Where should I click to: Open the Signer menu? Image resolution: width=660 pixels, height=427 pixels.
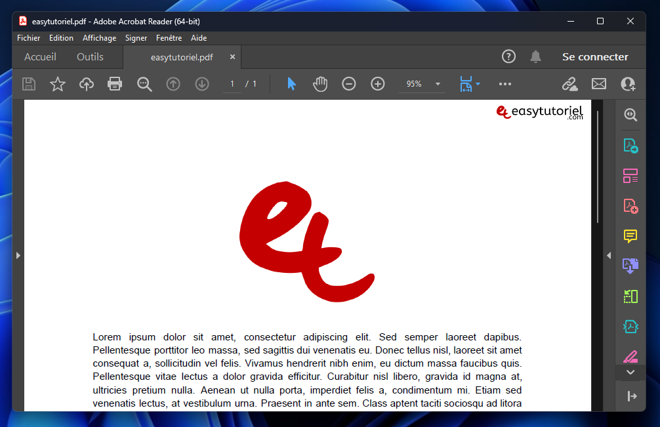pos(136,38)
